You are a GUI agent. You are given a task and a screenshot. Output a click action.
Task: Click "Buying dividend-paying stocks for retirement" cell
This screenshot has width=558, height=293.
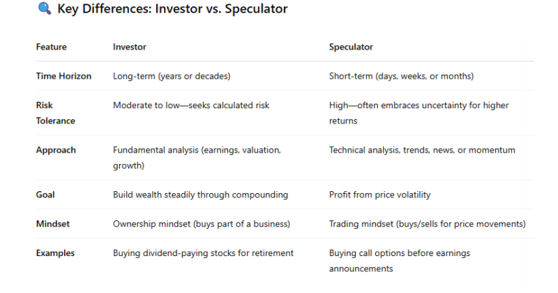203,253
